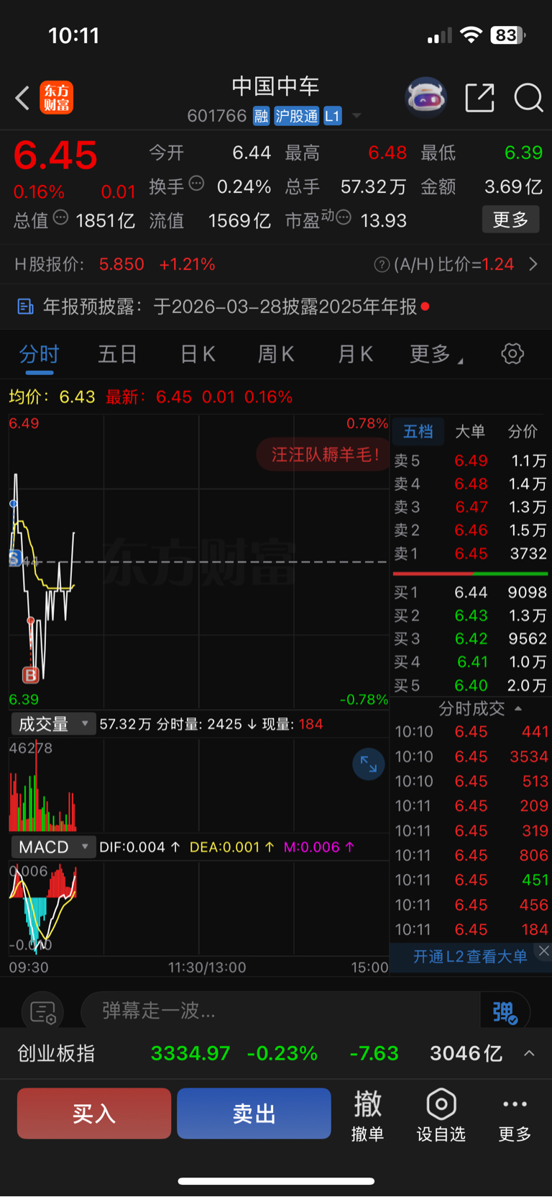This screenshot has width=552, height=1197.
Task: Tap 买1 price 6.44 row
Action: click(x=471, y=592)
